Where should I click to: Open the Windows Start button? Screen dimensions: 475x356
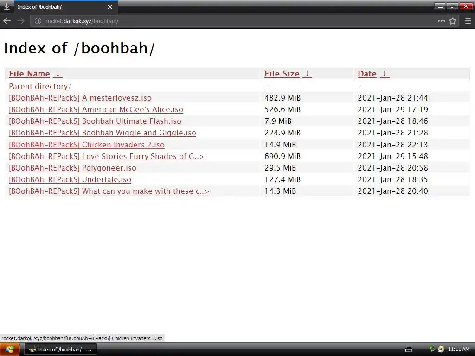(x=10, y=350)
